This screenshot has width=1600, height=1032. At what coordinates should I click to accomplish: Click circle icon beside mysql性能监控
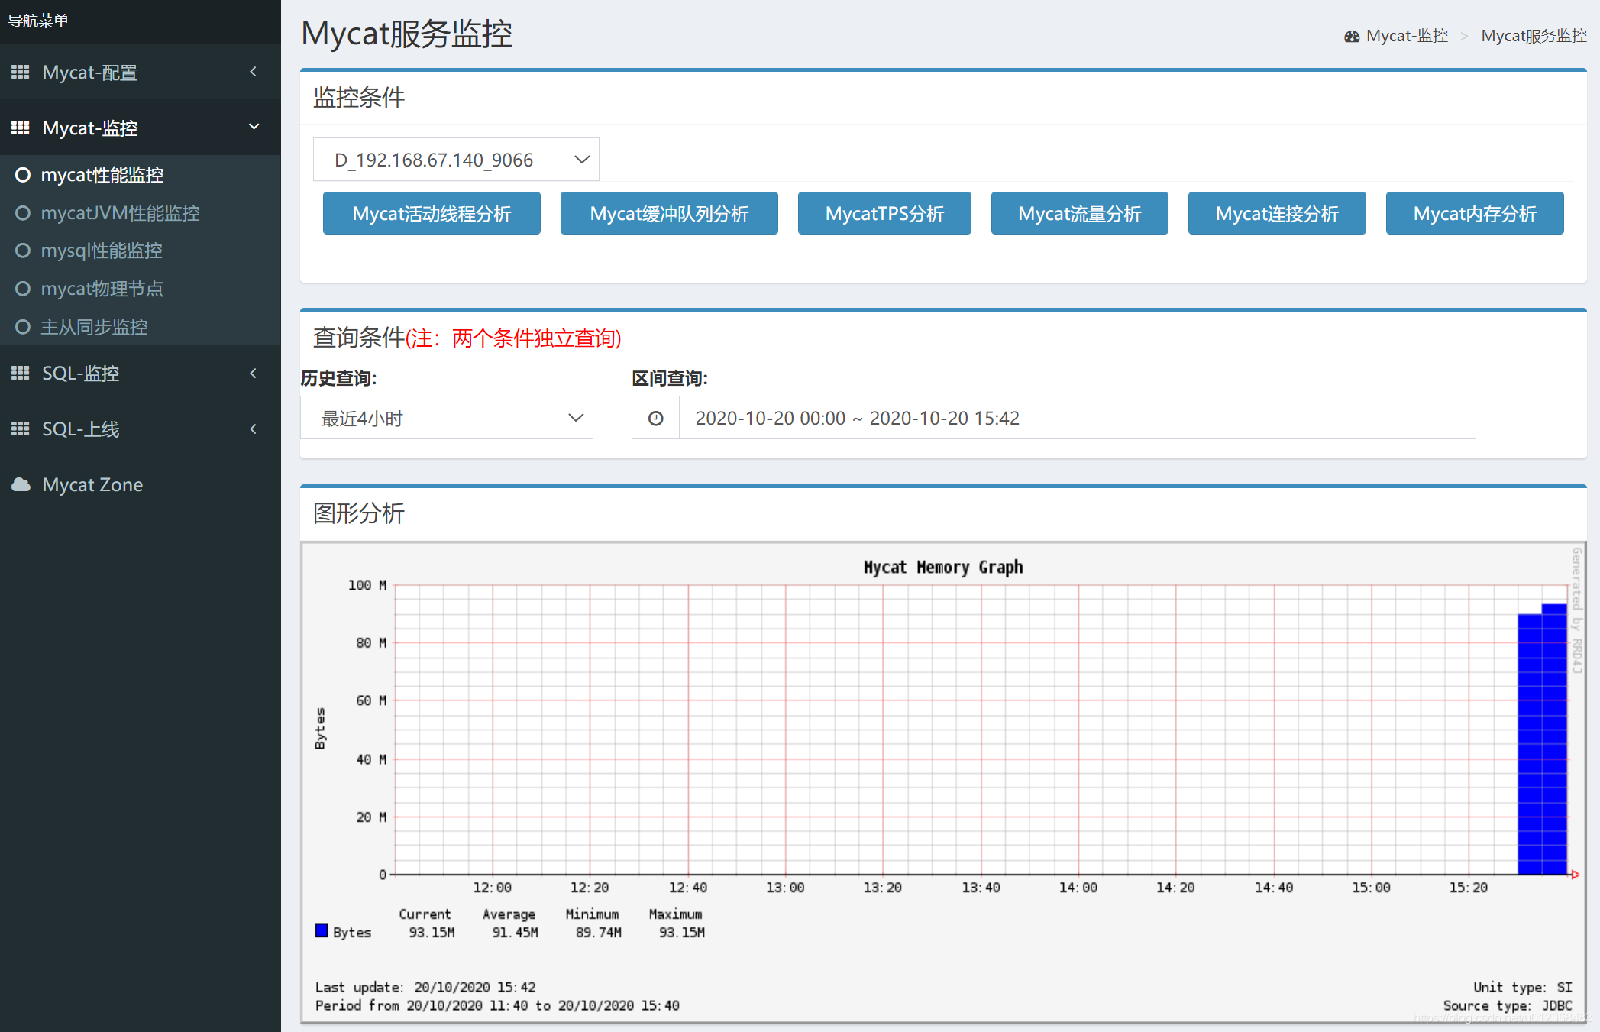tap(23, 251)
